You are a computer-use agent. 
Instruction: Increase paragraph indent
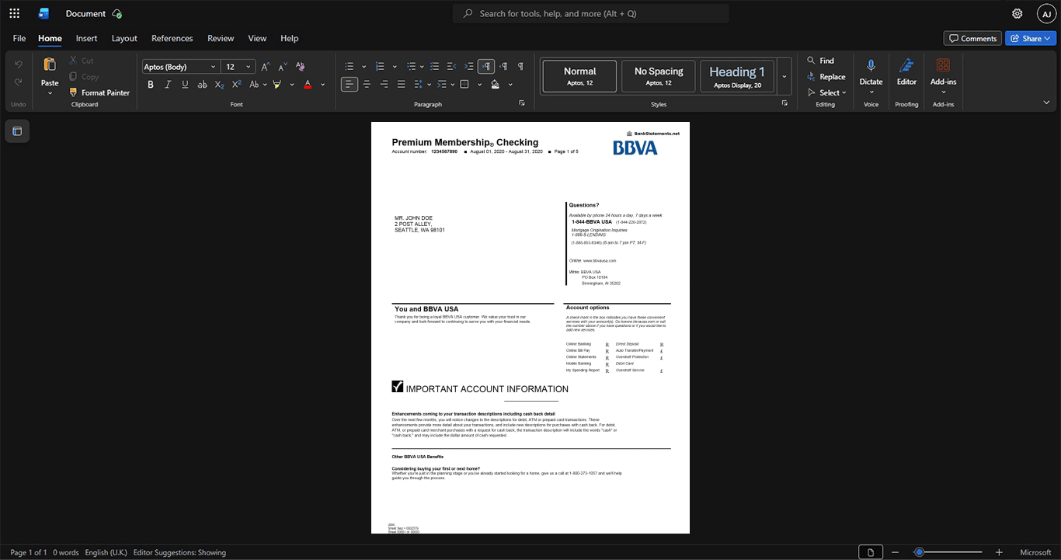coord(469,67)
